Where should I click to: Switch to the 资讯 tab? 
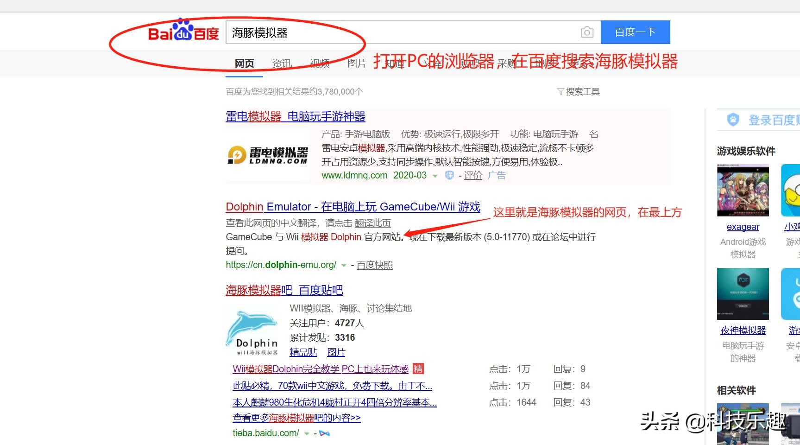click(x=281, y=64)
